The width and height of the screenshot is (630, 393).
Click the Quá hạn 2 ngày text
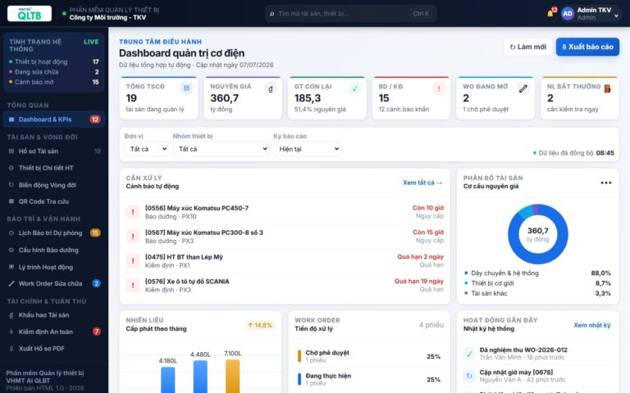(x=420, y=256)
